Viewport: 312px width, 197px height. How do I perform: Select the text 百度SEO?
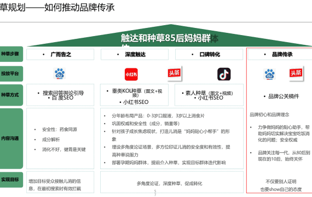[x=62, y=98]
